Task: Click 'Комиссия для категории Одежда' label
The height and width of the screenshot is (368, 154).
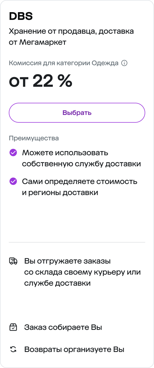Action: 64,63
